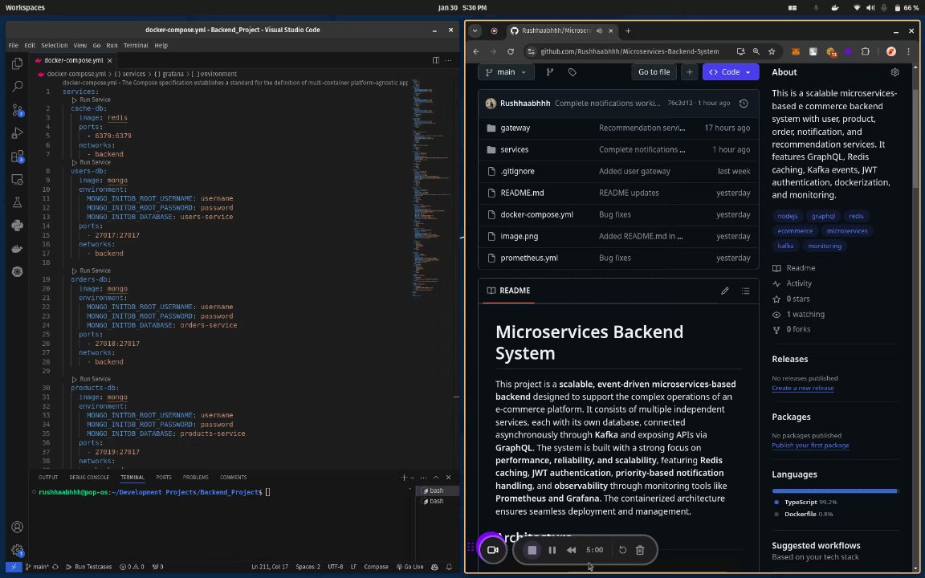Open the Python icon in activity bar
Image resolution: width=925 pixels, height=578 pixels.
click(17, 226)
